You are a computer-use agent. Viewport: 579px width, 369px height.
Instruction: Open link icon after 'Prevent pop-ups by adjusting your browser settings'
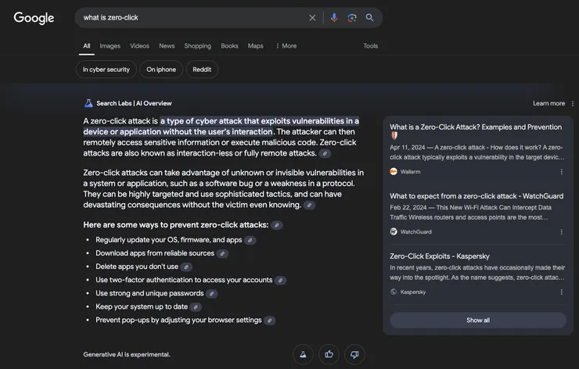point(270,321)
